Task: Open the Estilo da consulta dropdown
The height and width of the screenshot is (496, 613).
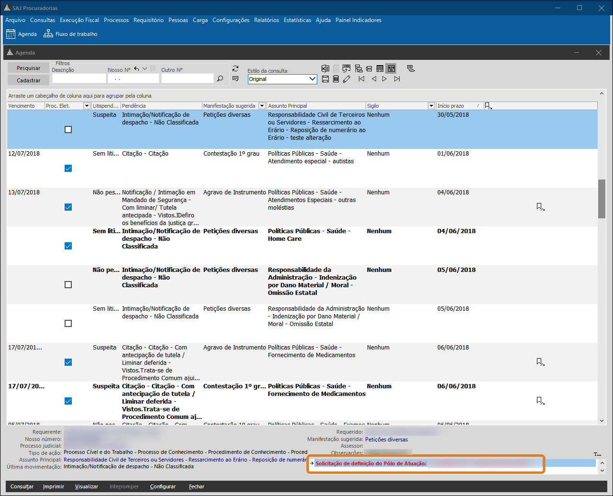Action: point(312,79)
